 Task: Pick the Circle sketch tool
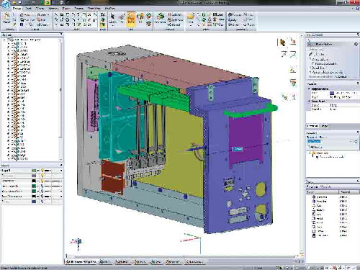tap(68, 19)
